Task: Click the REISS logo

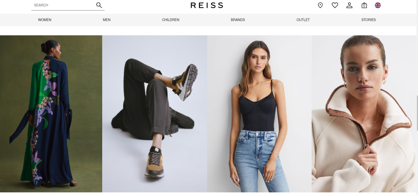Action: (207, 5)
